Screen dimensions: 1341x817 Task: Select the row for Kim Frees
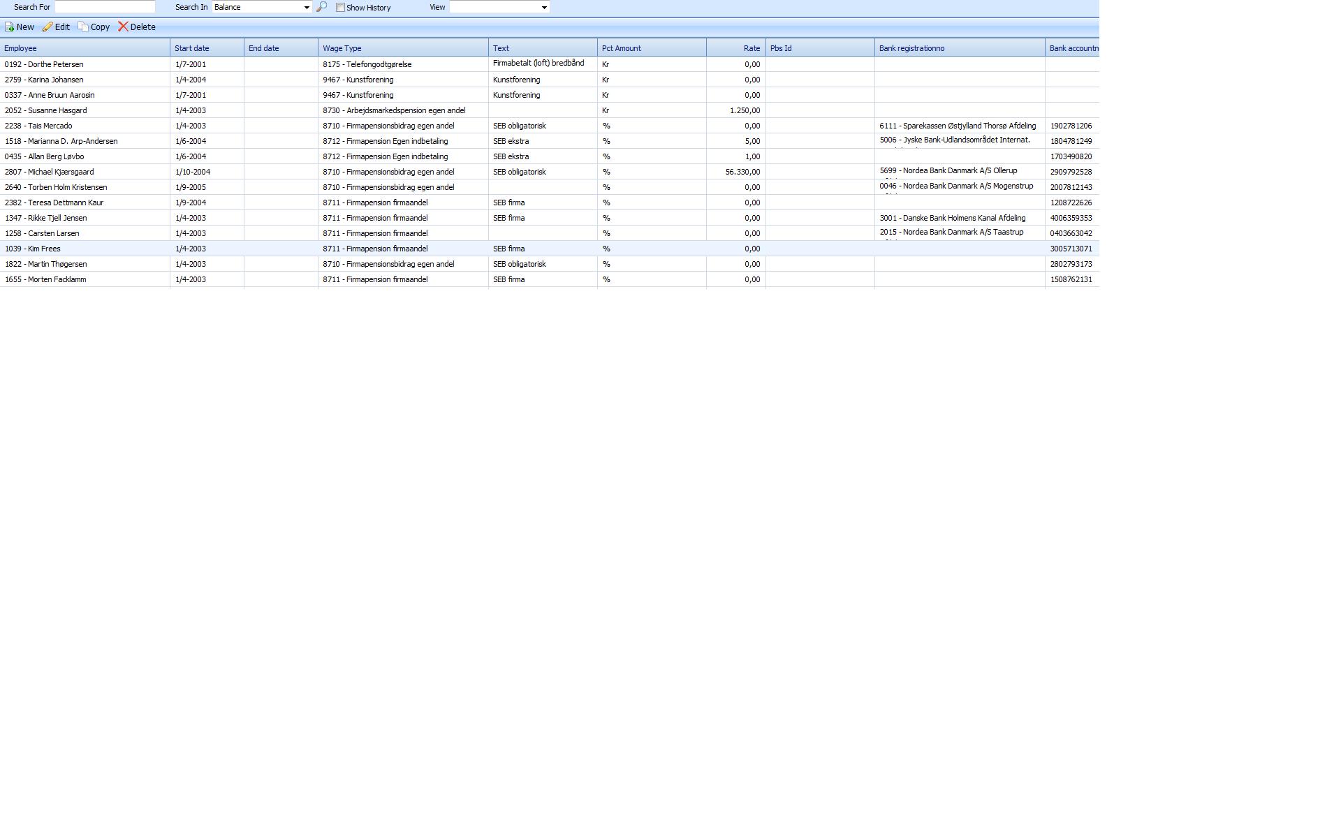(33, 249)
